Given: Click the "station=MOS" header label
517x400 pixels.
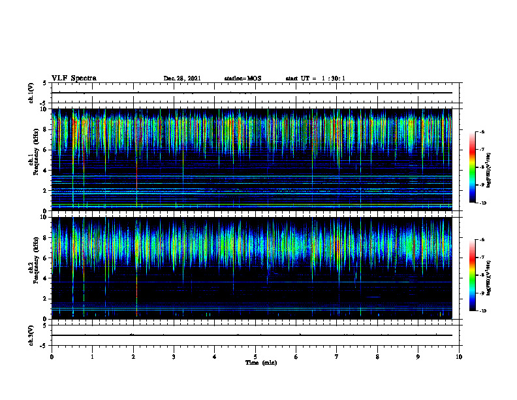Looking at the screenshot, I should click(x=243, y=78).
